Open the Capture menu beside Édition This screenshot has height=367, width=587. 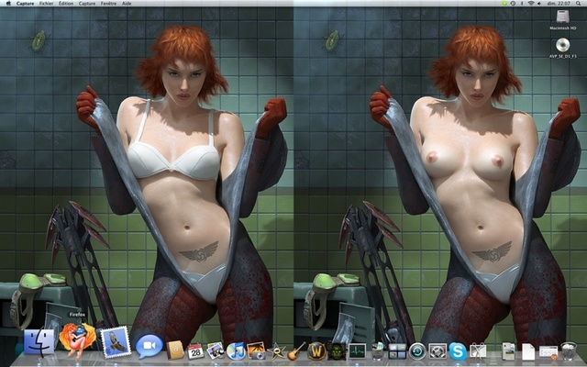(87, 4)
